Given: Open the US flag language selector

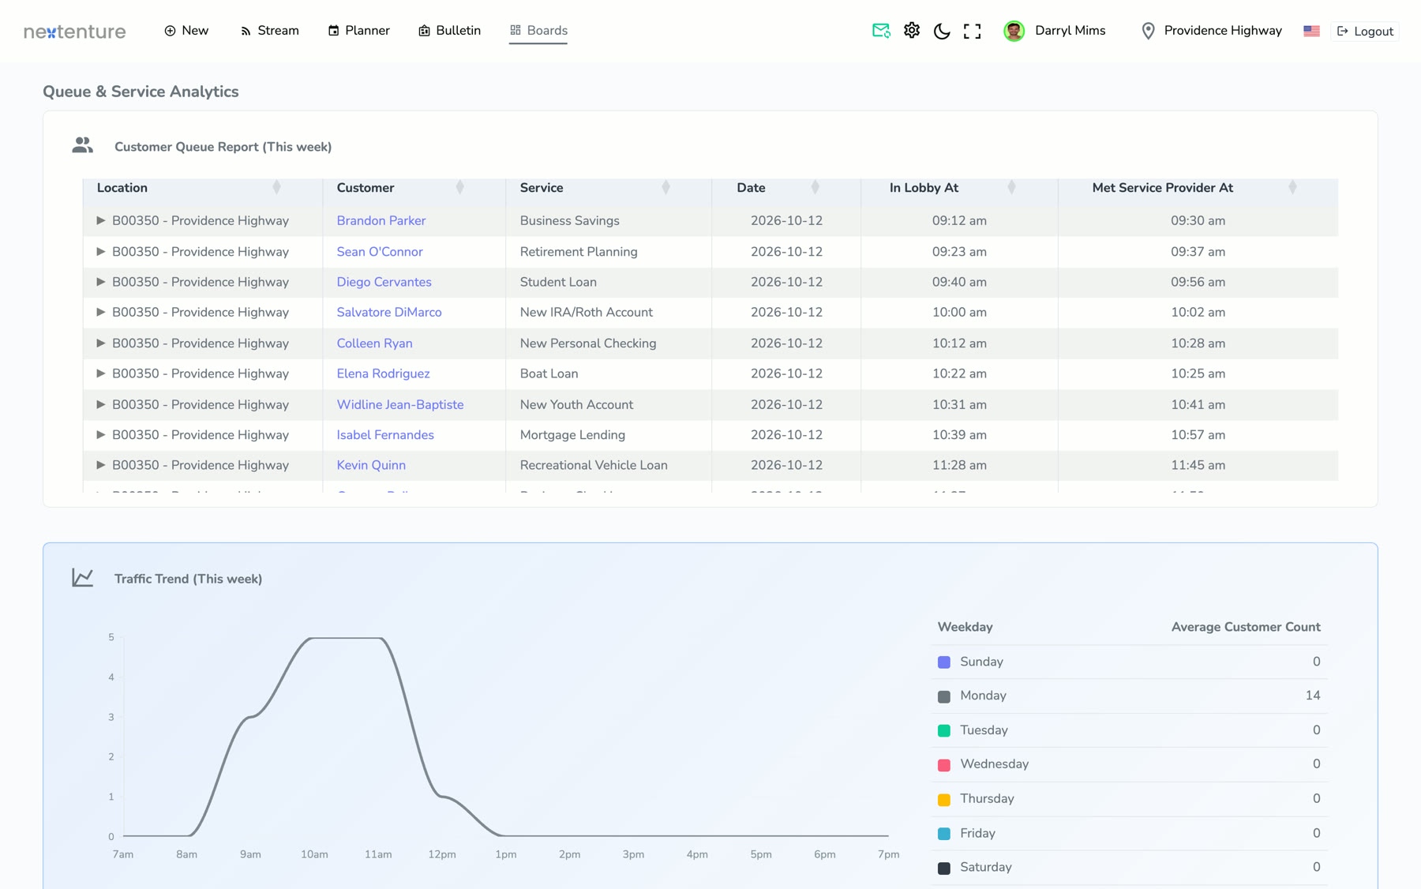Looking at the screenshot, I should (x=1311, y=31).
